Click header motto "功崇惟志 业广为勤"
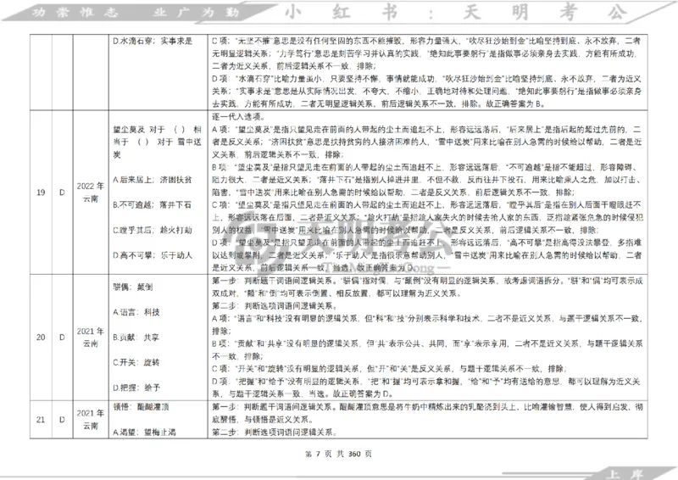This screenshot has height=480, width=678. (x=136, y=12)
